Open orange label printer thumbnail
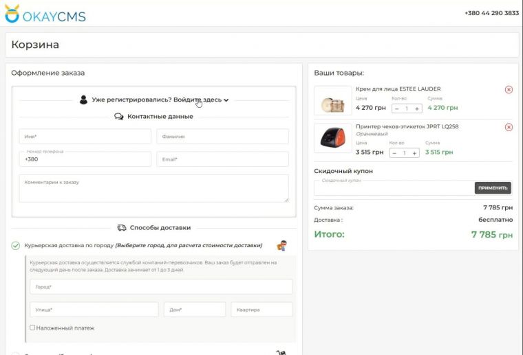This screenshot has width=523, height=355. coord(333,139)
